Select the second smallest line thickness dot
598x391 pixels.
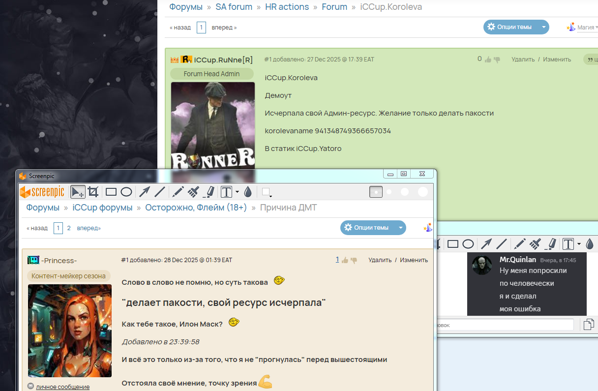(389, 192)
